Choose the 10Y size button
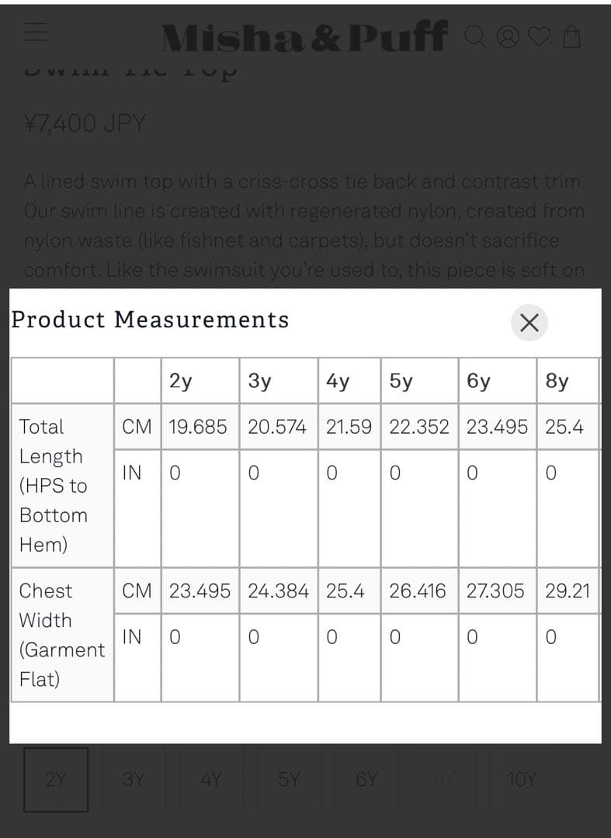The image size is (611, 838). (522, 779)
